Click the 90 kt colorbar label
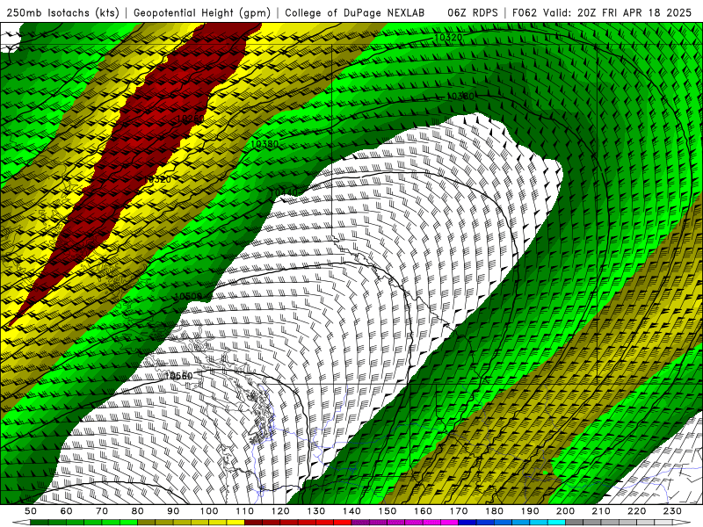 (x=173, y=511)
